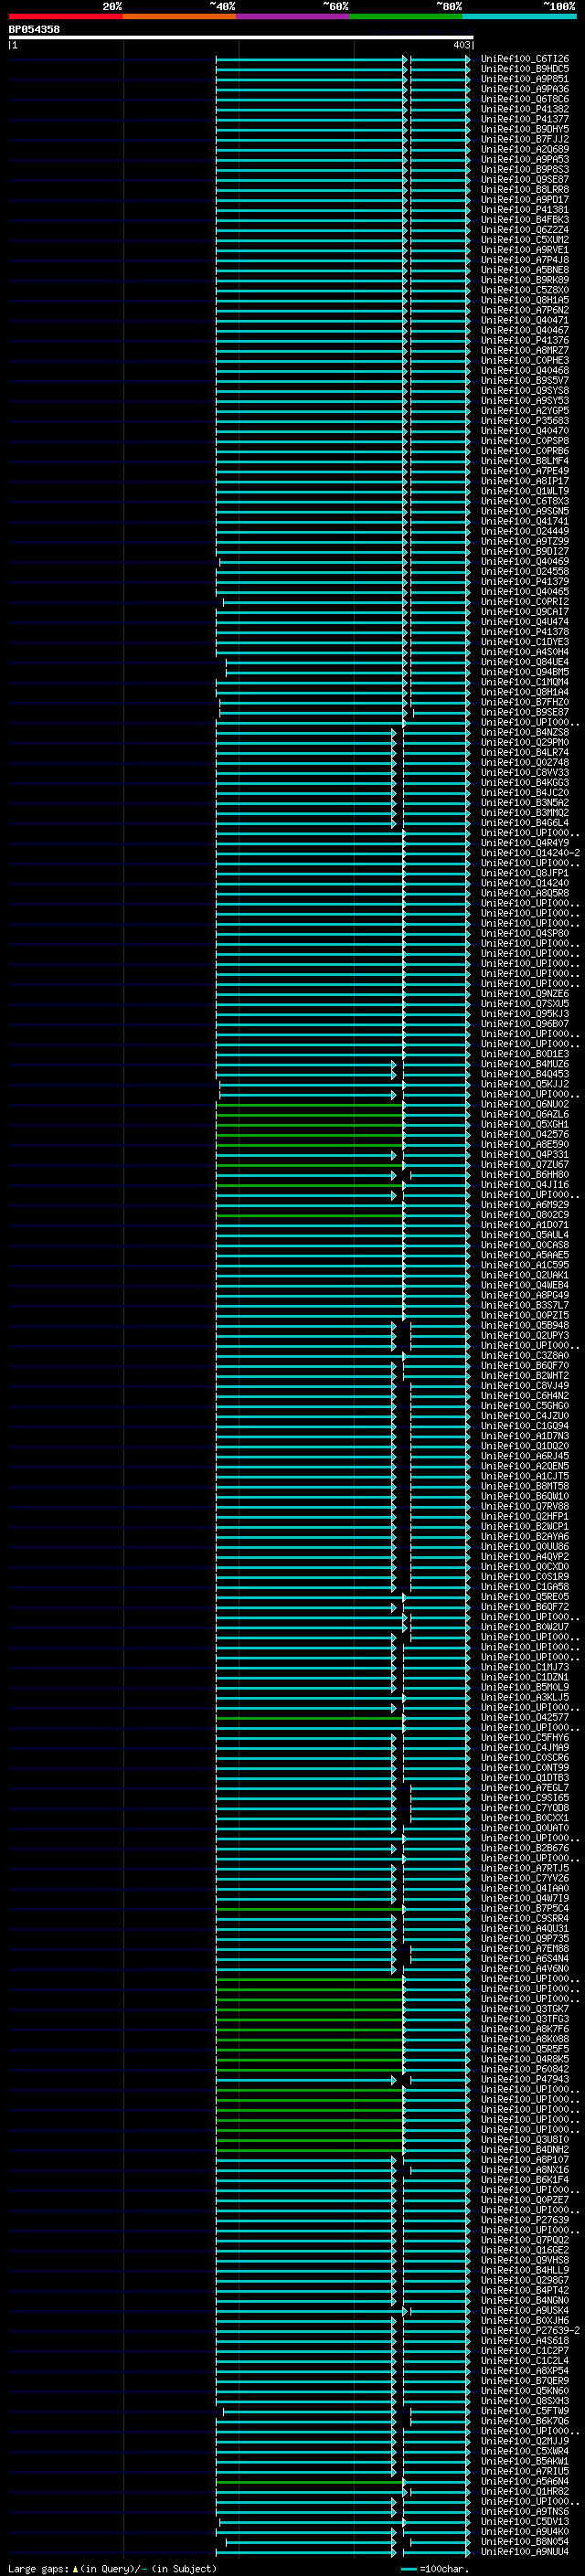Select the UniRef100_Q3TGK7 label
Image resolution: width=585 pixels, height=2576 pixels.
click(x=525, y=2009)
